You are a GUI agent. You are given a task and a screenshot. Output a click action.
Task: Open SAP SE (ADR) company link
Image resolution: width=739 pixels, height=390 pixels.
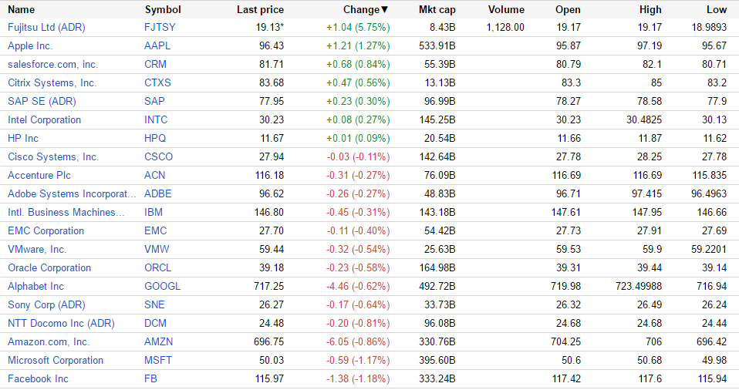(x=42, y=101)
